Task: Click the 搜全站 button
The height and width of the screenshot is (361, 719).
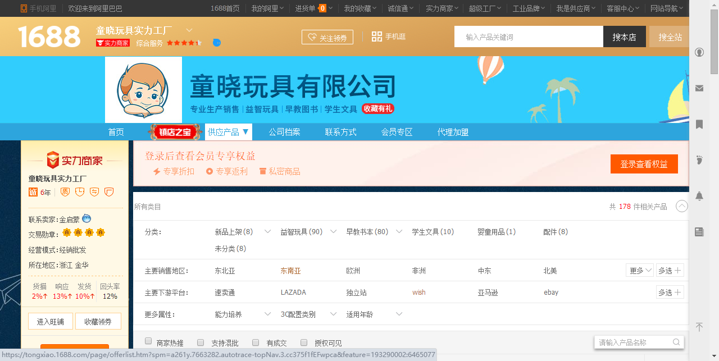Action: [x=670, y=37]
